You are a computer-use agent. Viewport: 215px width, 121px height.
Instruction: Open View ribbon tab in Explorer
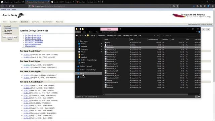pos(97,32)
